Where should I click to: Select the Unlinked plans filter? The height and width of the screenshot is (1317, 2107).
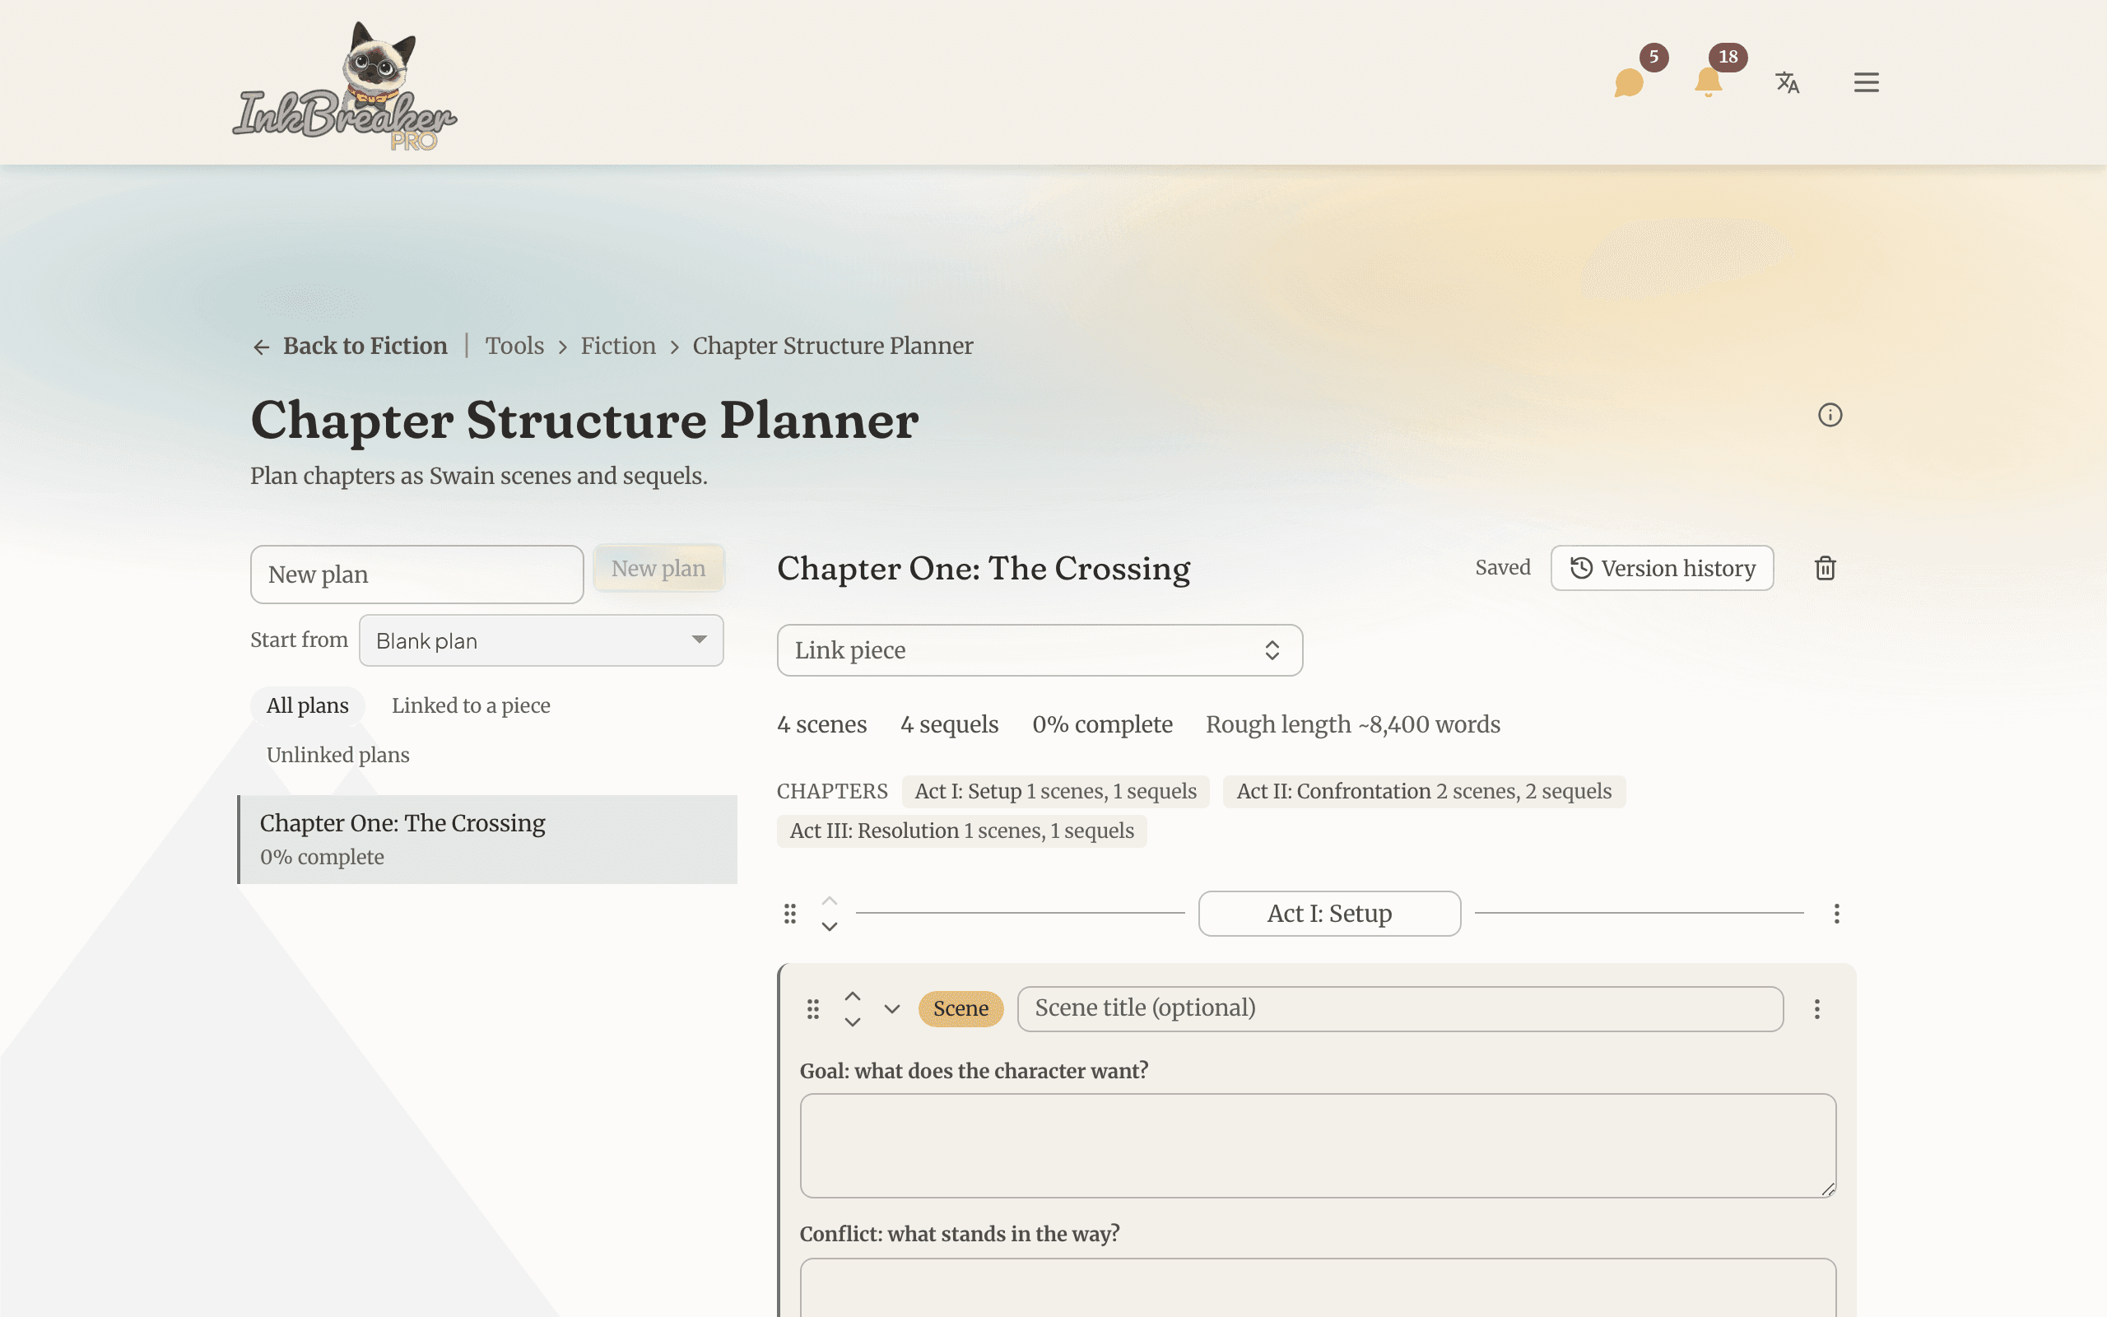[x=337, y=755]
